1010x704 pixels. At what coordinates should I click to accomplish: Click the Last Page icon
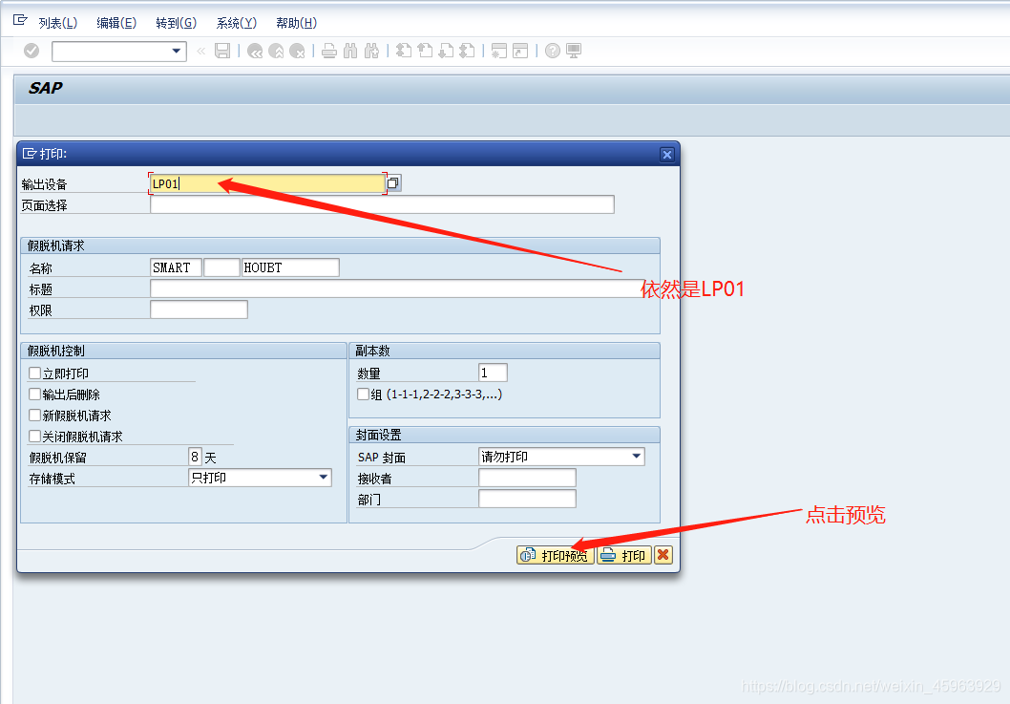[x=467, y=51]
